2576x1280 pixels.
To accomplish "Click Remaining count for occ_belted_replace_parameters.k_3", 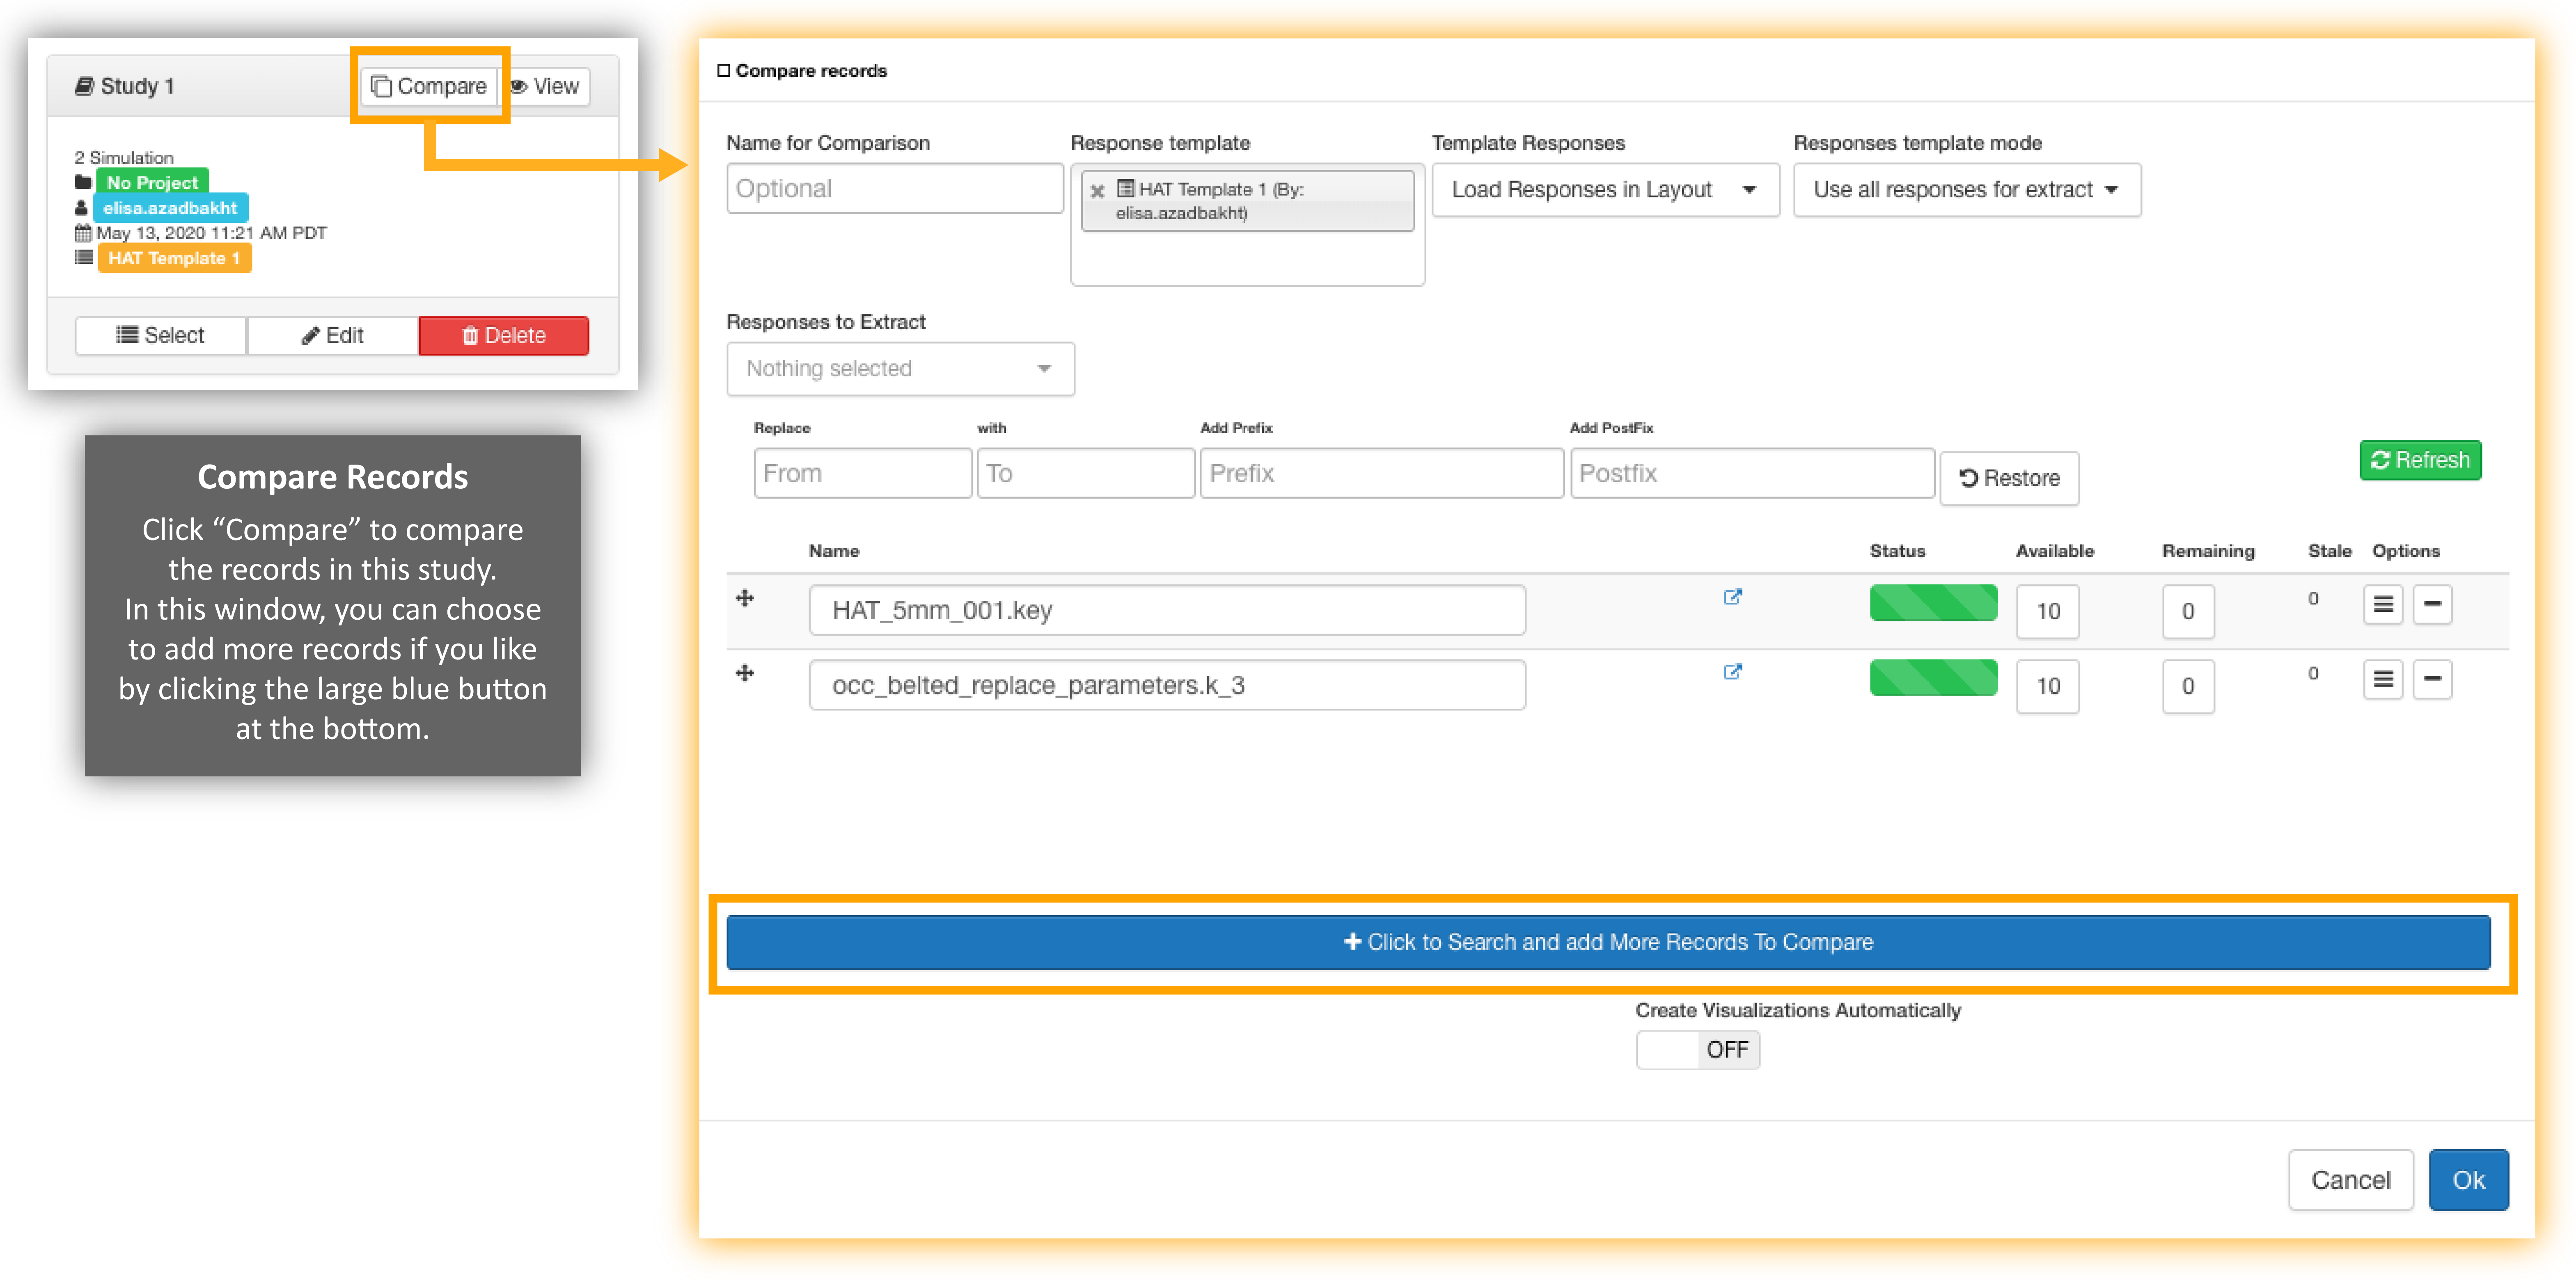I will [2188, 686].
